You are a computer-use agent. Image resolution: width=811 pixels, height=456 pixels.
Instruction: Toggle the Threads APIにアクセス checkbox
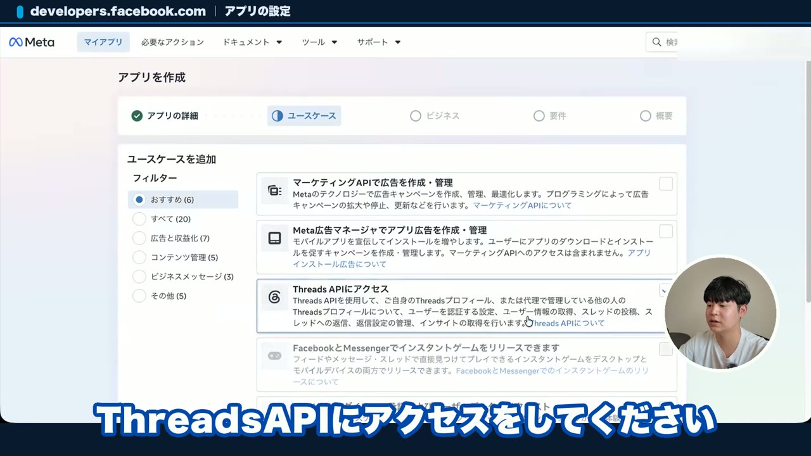664,291
